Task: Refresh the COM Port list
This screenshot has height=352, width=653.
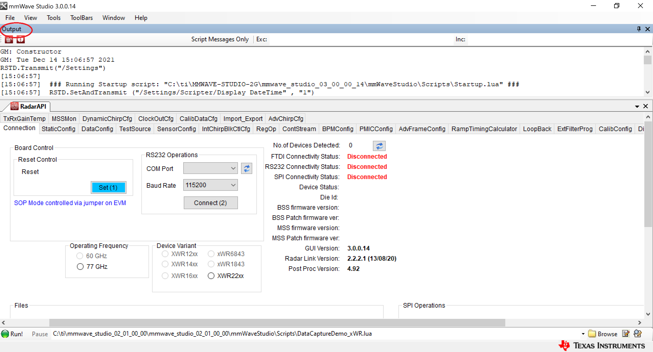Action: (246, 169)
